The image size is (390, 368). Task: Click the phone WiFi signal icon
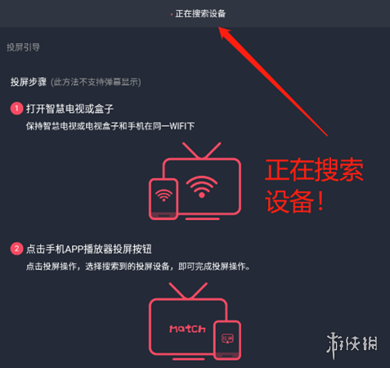pyautogui.click(x=164, y=195)
